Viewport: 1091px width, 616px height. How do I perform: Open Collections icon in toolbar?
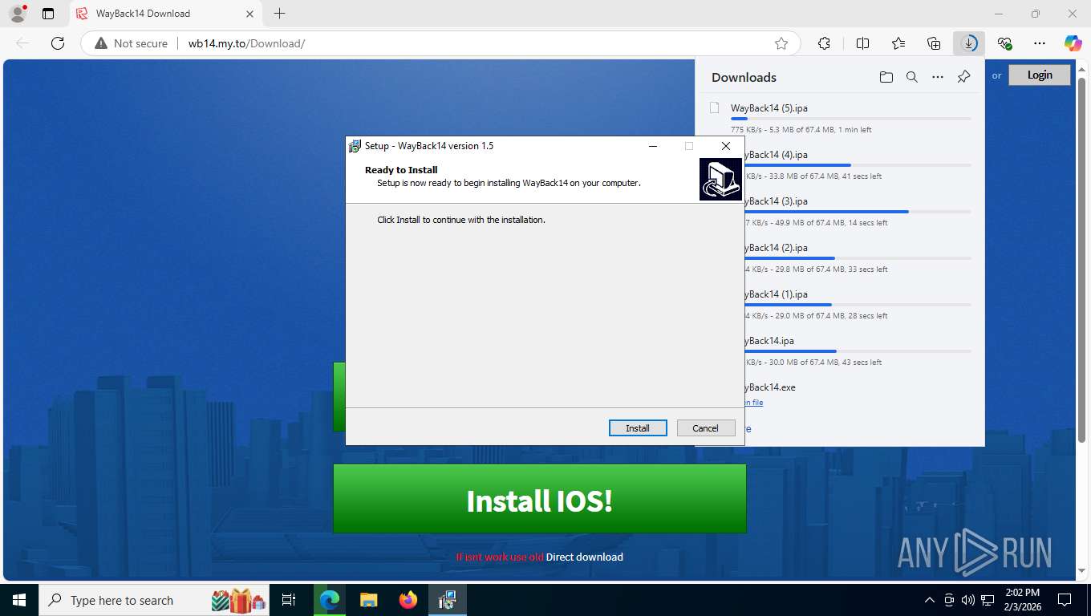(x=934, y=43)
